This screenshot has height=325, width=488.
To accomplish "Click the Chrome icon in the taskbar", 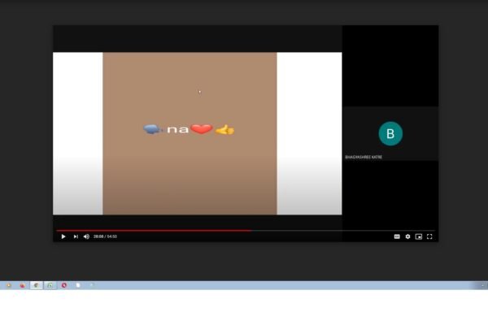I will (x=37, y=285).
